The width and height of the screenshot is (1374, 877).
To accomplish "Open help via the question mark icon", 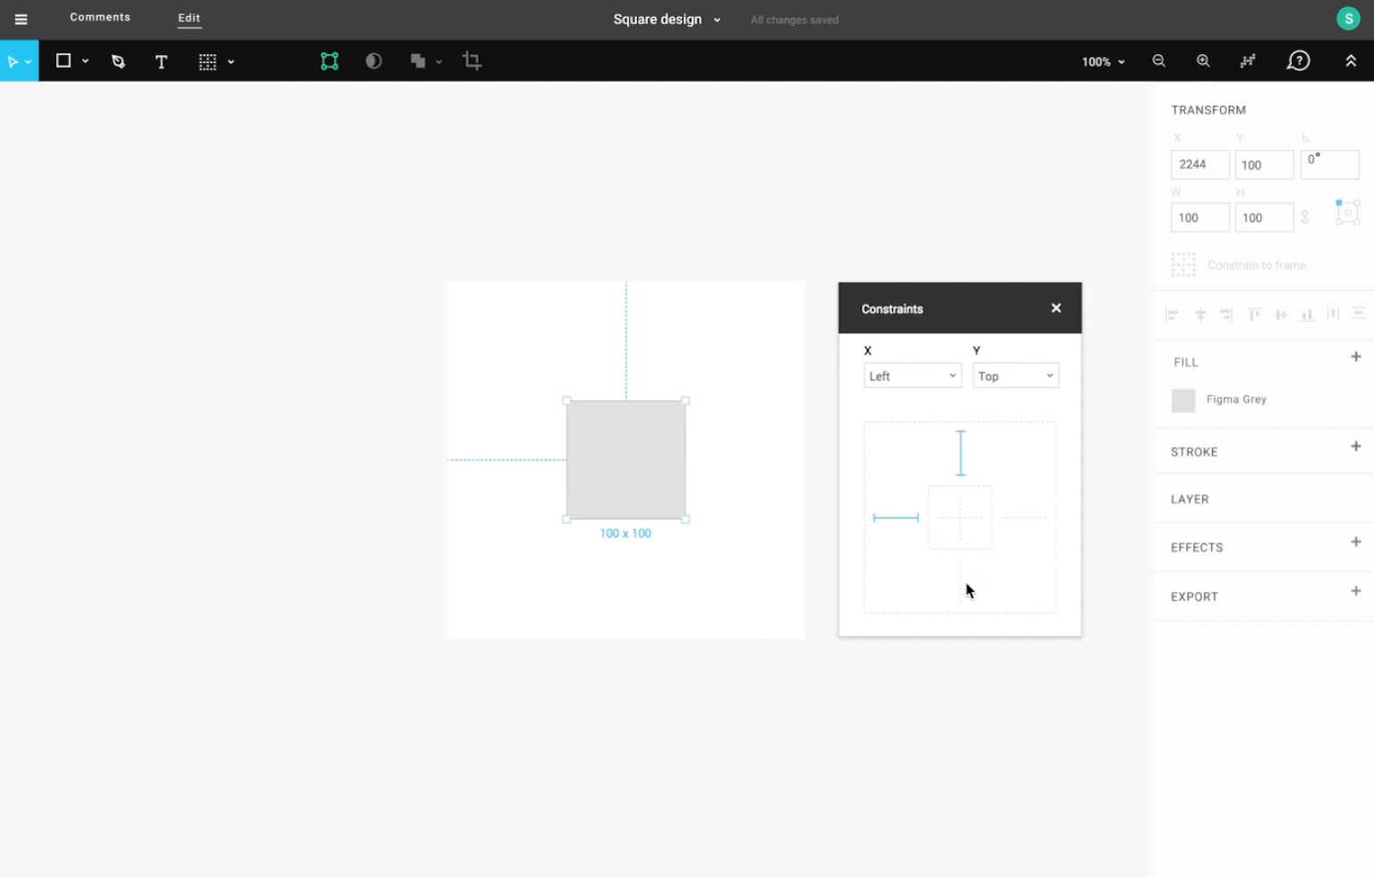I will (x=1298, y=61).
